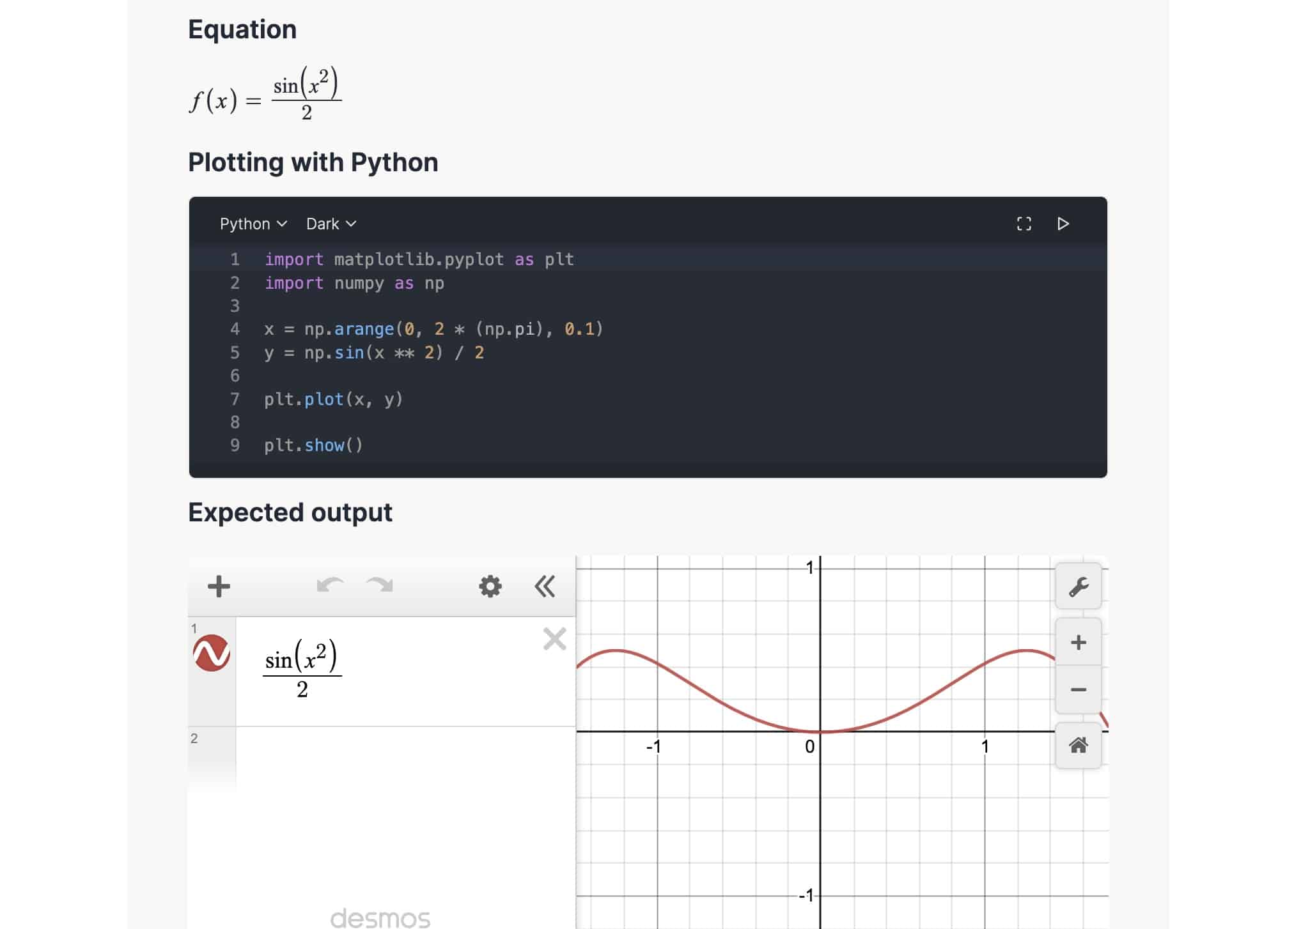Open graph settings wrench menu

point(1078,587)
